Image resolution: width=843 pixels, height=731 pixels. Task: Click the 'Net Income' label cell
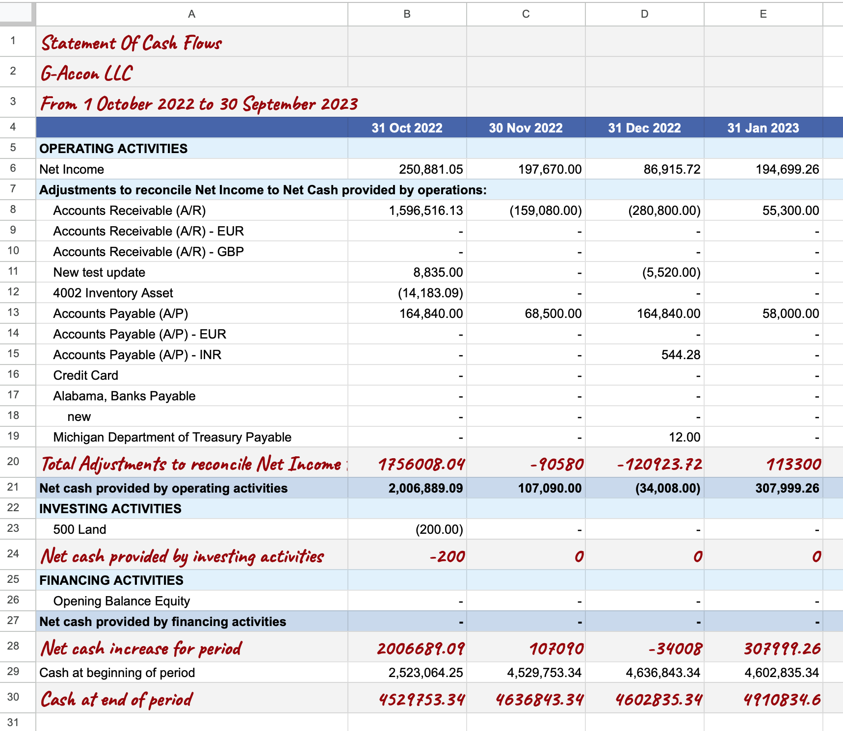pyautogui.click(x=192, y=169)
